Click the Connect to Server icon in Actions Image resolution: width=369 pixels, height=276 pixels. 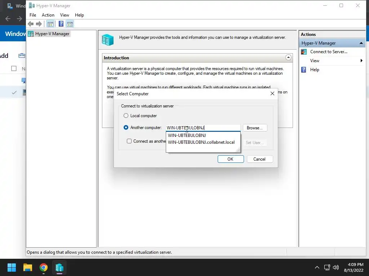(x=304, y=52)
